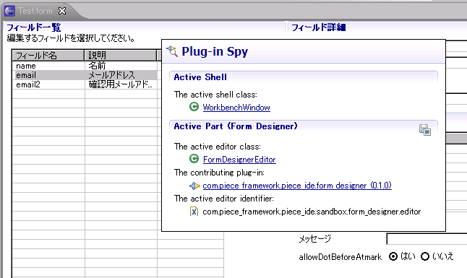The width and height of the screenshot is (467, 278).
Task: Click the フィールド名 column header
Action: (x=48, y=56)
